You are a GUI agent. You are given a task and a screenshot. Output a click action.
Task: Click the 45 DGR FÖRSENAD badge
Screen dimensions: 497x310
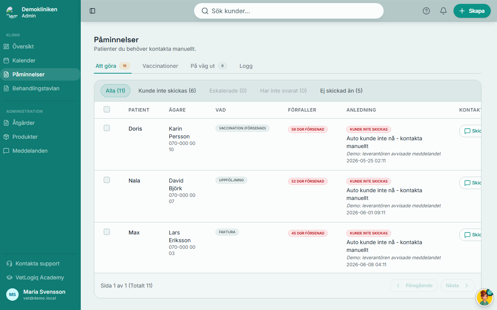coord(308,233)
